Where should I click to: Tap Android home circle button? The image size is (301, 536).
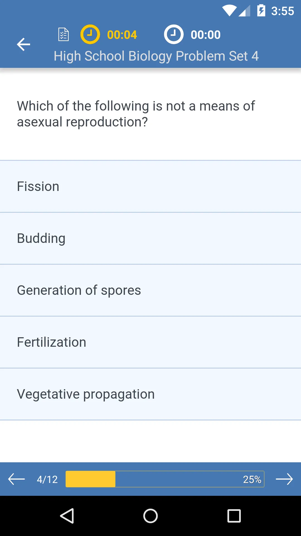[x=151, y=516]
